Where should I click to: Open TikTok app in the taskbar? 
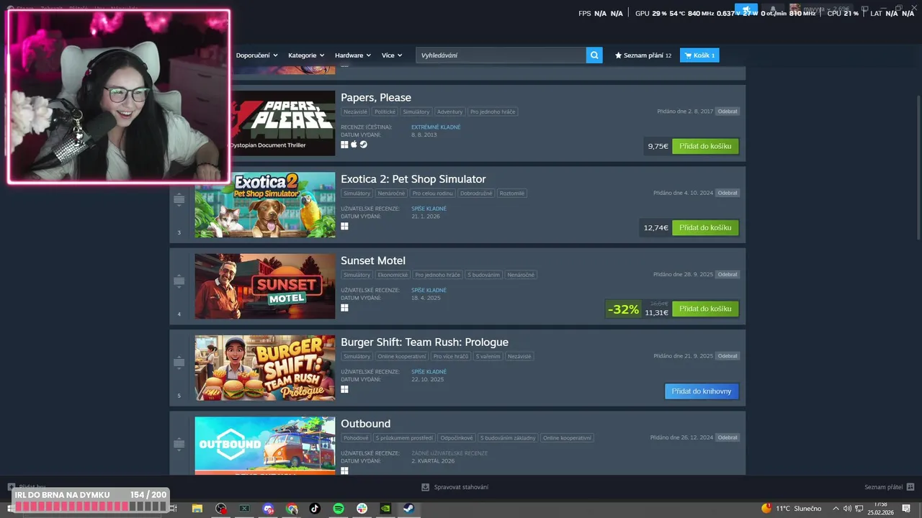point(315,509)
